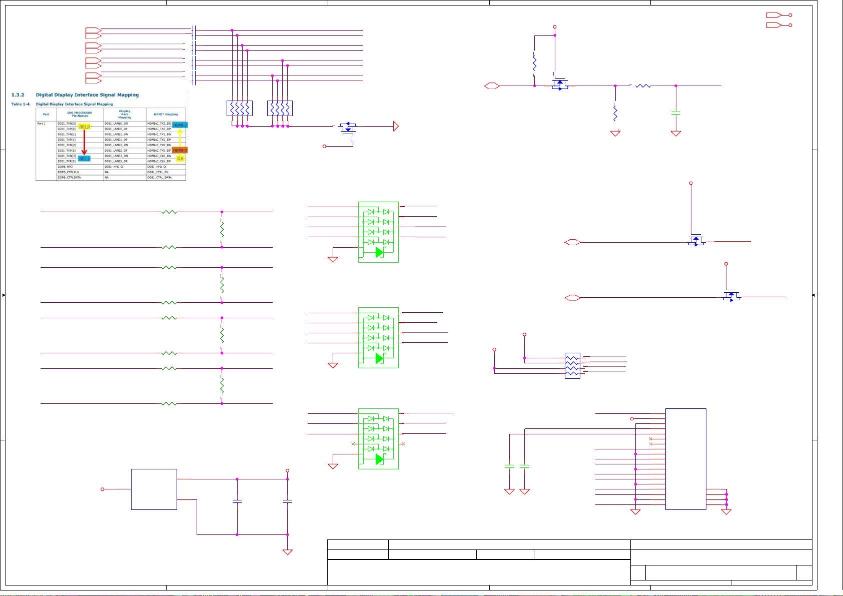Image resolution: width=843 pixels, height=596 pixels.
Task: Click the orange HDMI_0 label in table
Action: point(180,150)
